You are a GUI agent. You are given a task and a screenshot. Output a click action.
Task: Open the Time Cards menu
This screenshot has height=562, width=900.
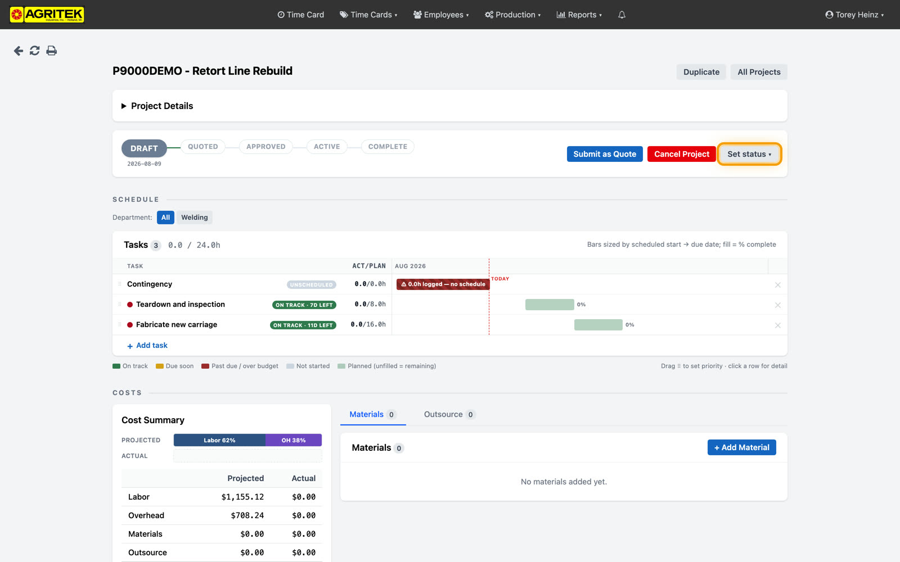coord(368,15)
